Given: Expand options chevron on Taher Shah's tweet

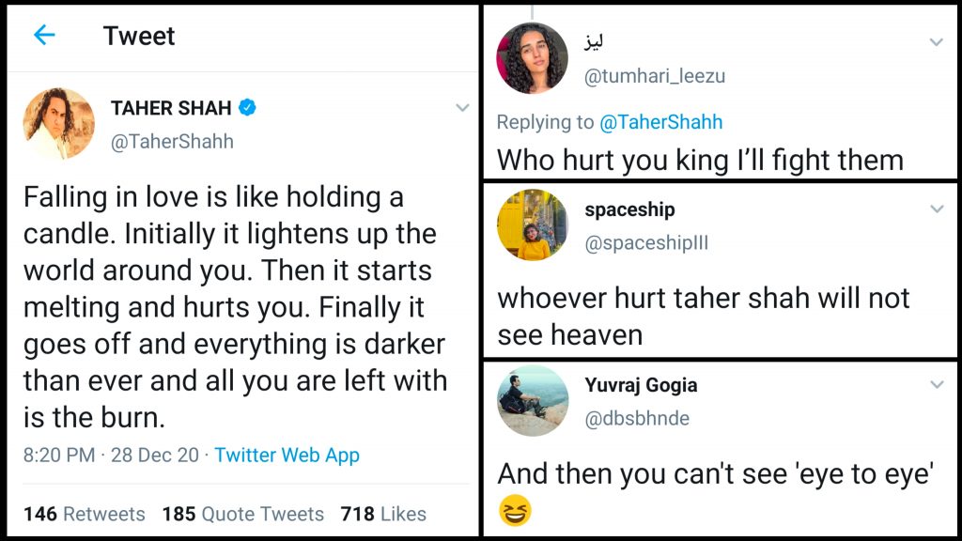Looking at the screenshot, I should click(461, 108).
